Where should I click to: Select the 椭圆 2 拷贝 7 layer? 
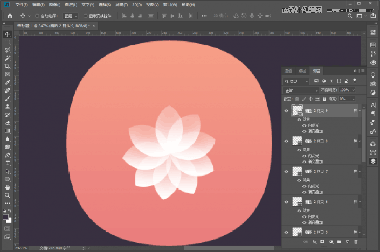point(323,171)
